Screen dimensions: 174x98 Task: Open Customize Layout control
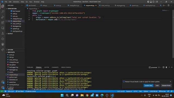(x=157, y=2)
